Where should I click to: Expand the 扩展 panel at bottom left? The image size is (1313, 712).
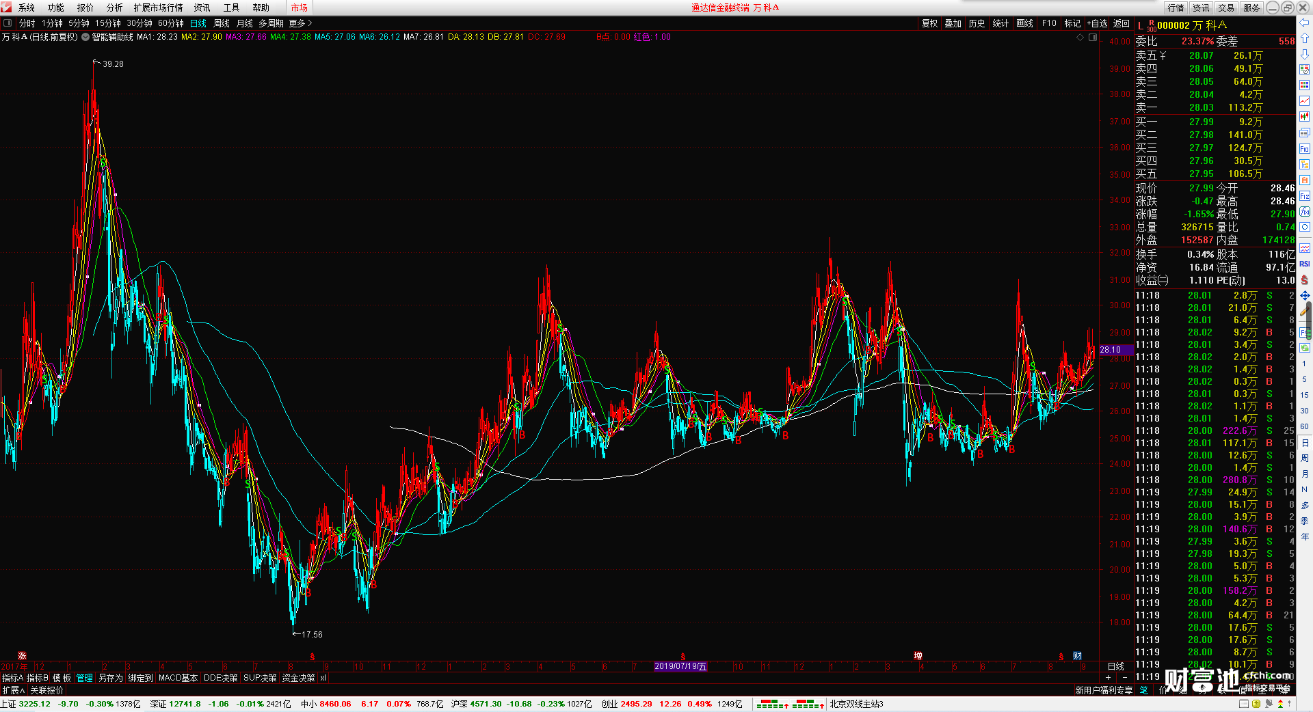[13, 690]
